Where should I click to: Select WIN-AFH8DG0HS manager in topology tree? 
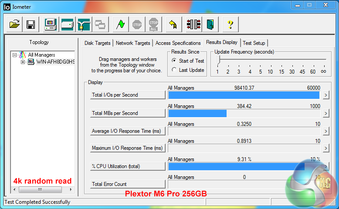[x=55, y=62]
